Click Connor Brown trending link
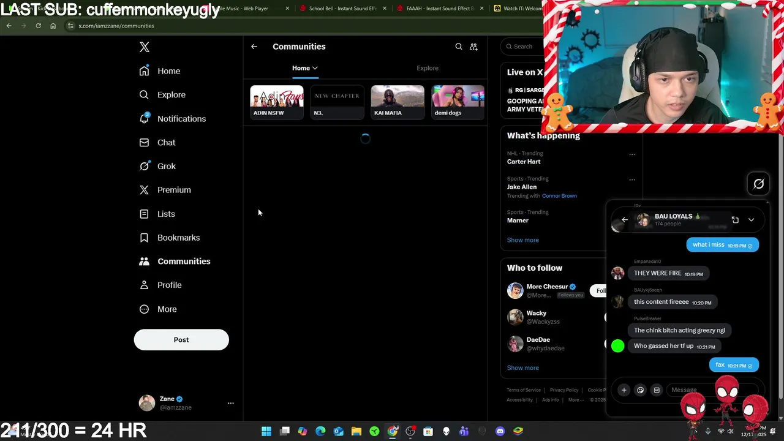784x441 pixels. click(x=559, y=196)
